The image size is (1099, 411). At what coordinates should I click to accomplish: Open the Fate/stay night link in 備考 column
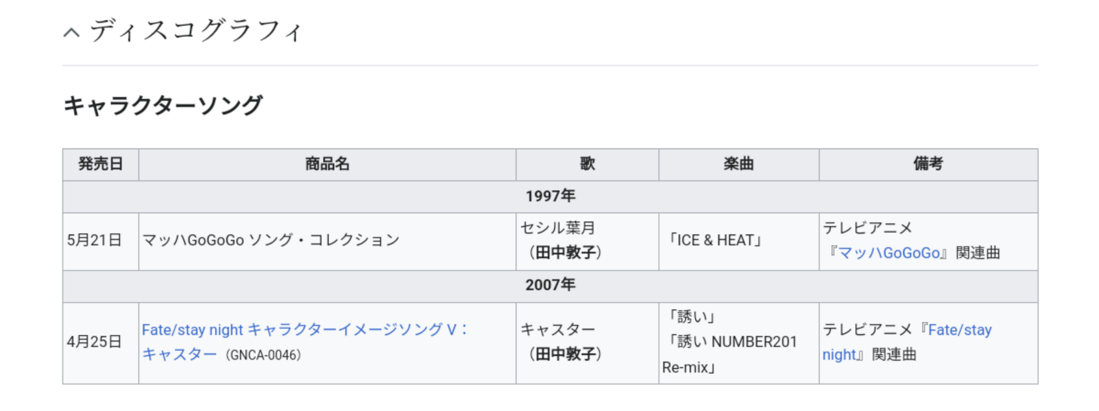pyautogui.click(x=907, y=342)
